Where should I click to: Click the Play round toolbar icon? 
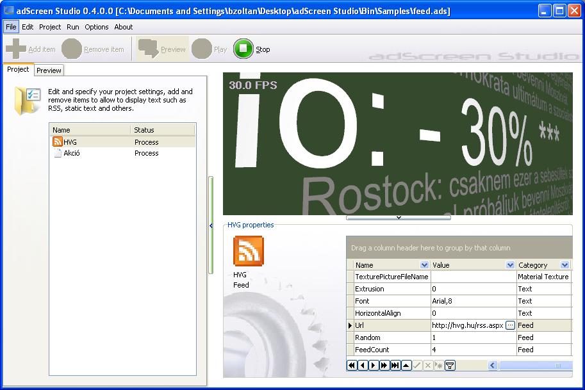tap(202, 49)
